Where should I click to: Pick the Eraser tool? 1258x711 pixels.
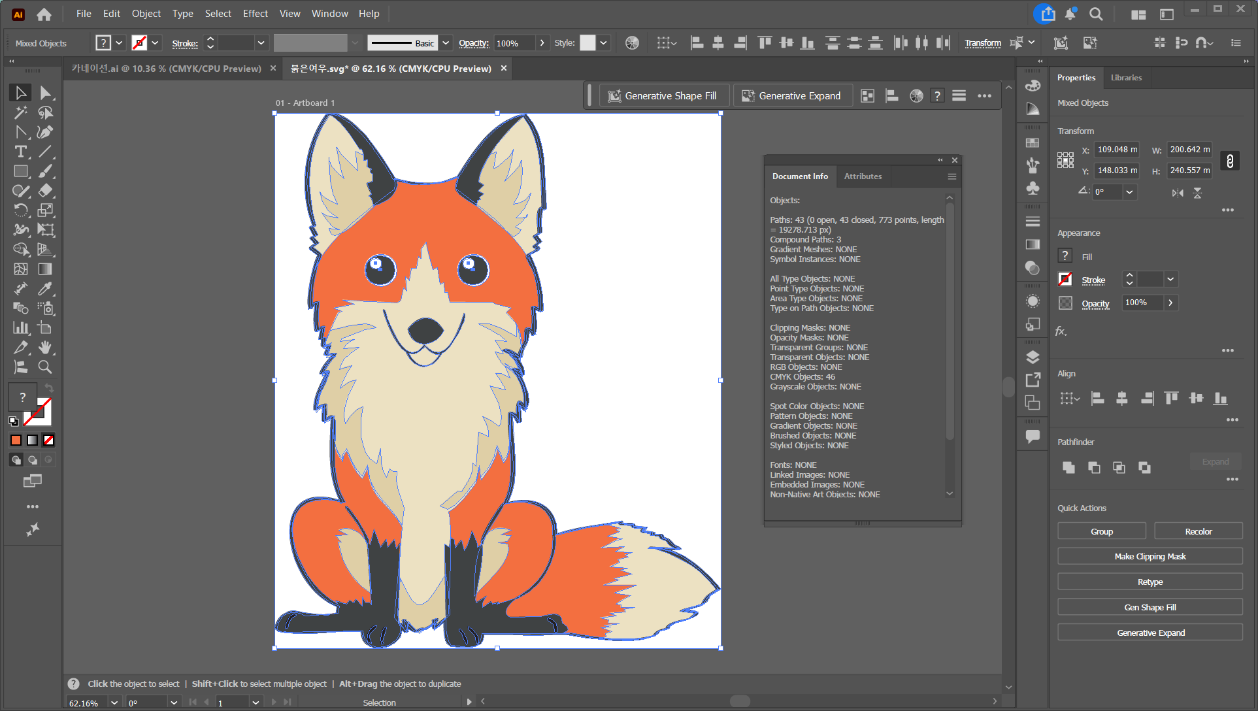tap(45, 191)
